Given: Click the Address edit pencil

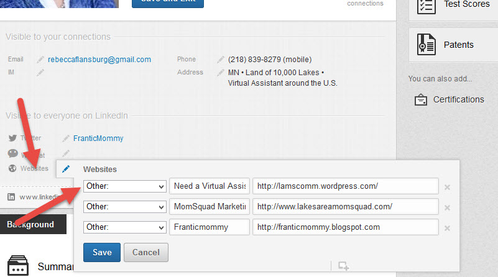Looking at the screenshot, I should (x=221, y=73).
